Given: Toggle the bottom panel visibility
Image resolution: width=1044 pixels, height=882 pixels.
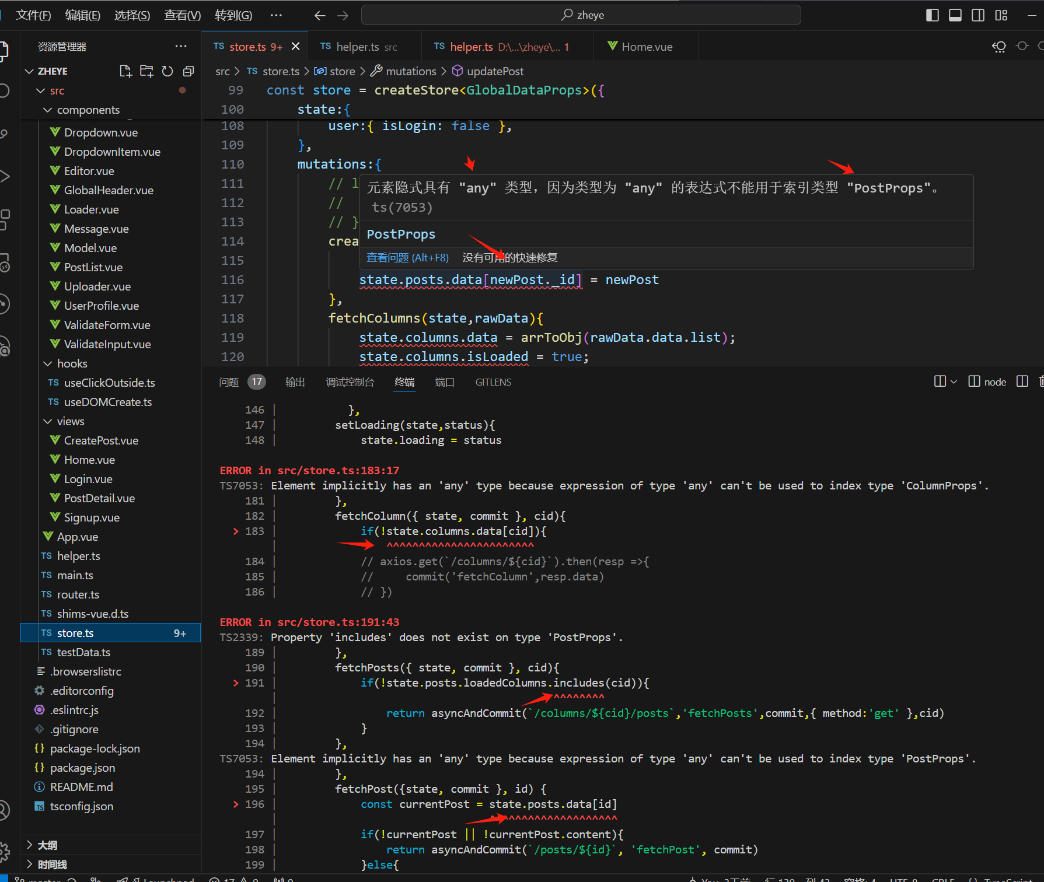Looking at the screenshot, I should [955, 15].
